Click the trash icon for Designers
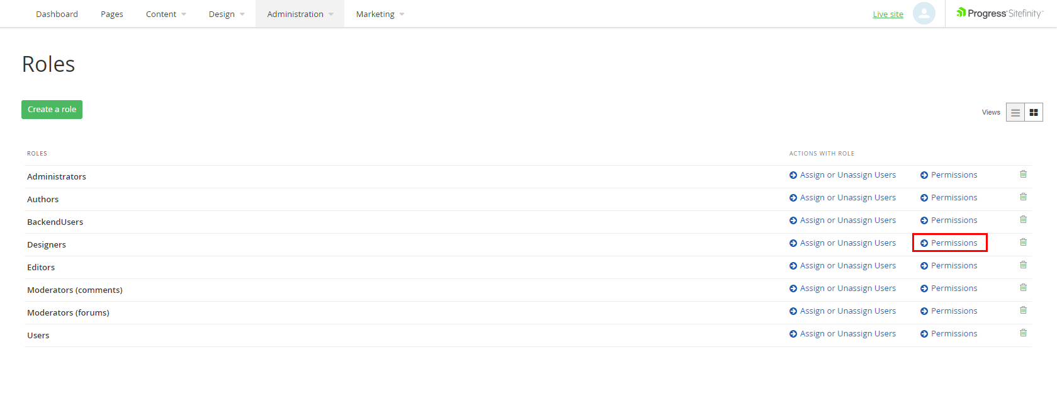 point(1023,242)
